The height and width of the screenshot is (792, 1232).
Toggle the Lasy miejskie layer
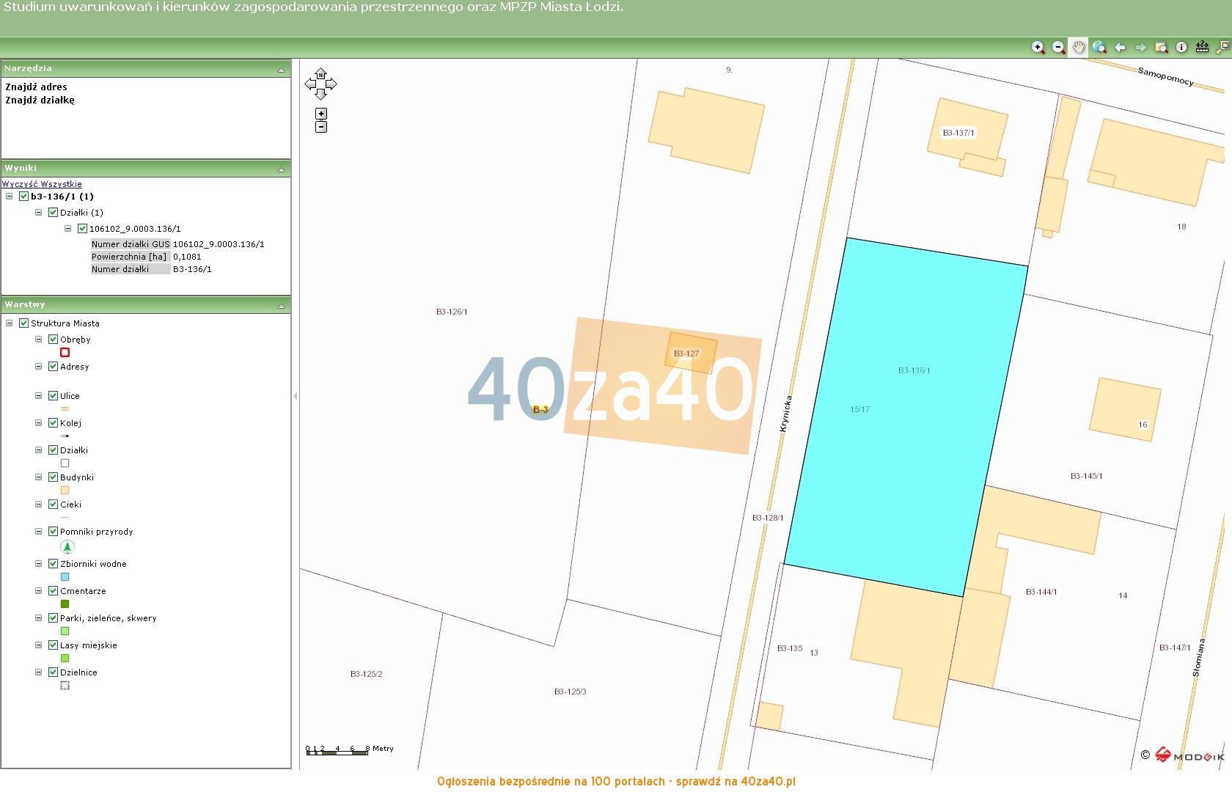[x=53, y=645]
